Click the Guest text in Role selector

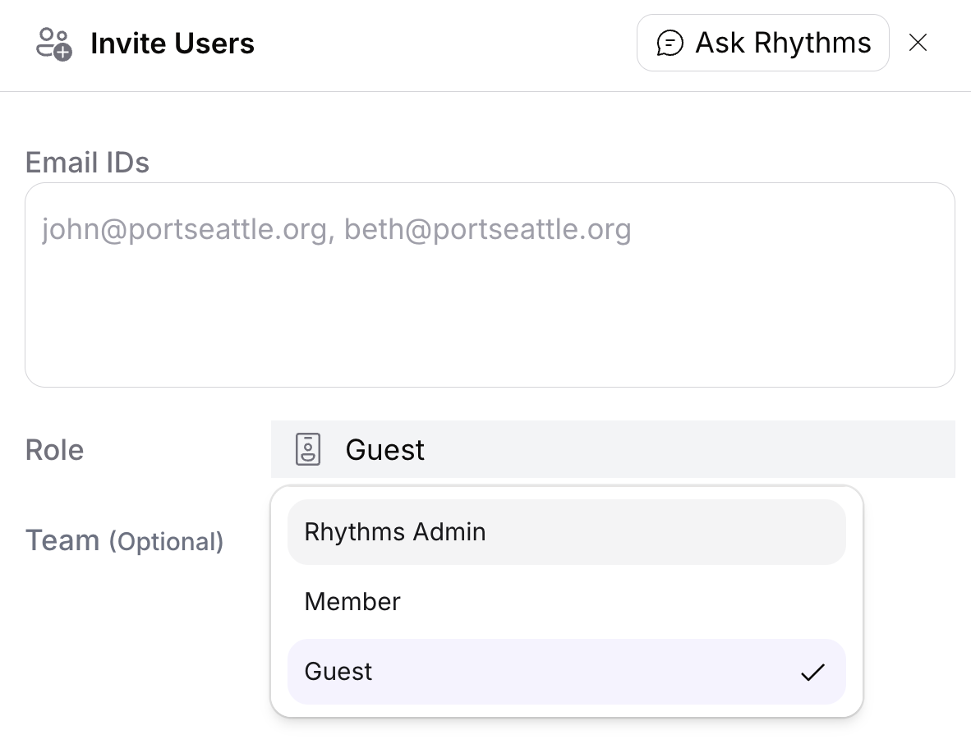pos(385,450)
